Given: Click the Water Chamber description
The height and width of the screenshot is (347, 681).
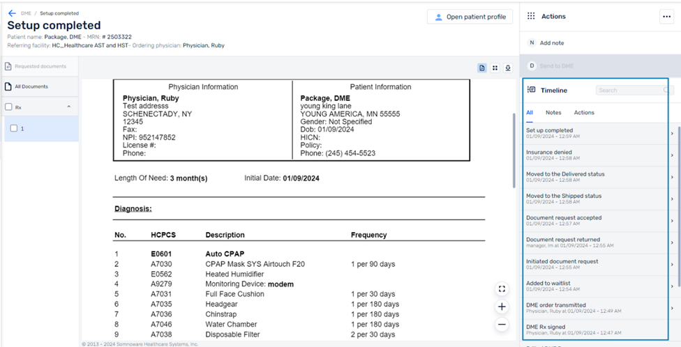Looking at the screenshot, I should point(231,325).
